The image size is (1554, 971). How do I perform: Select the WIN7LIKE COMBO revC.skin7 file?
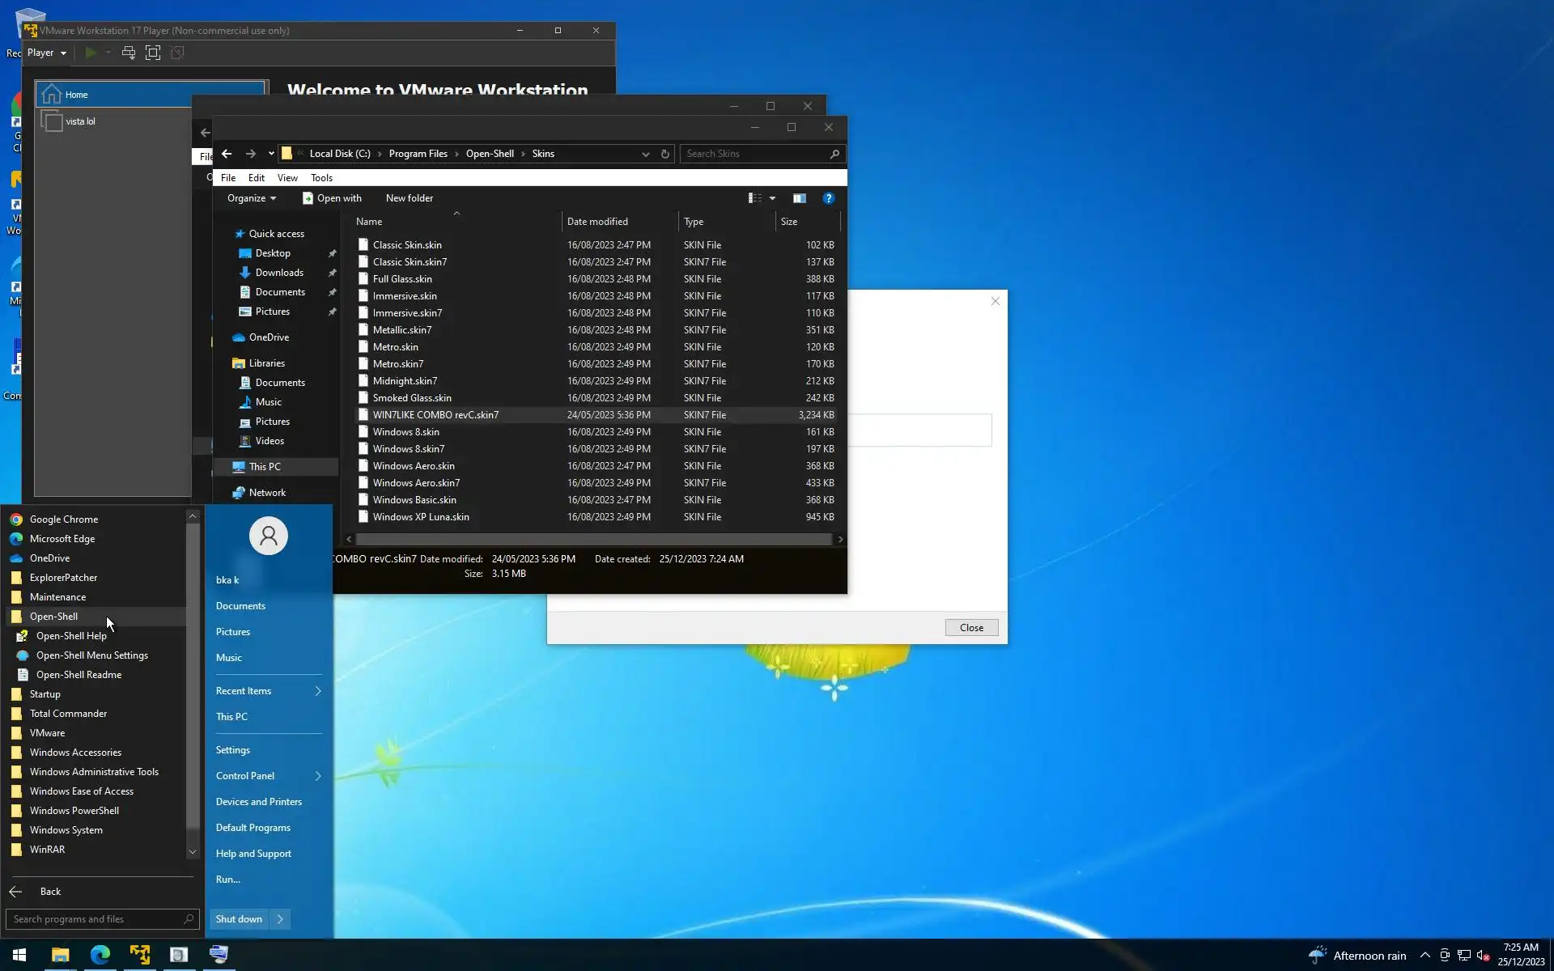435,415
